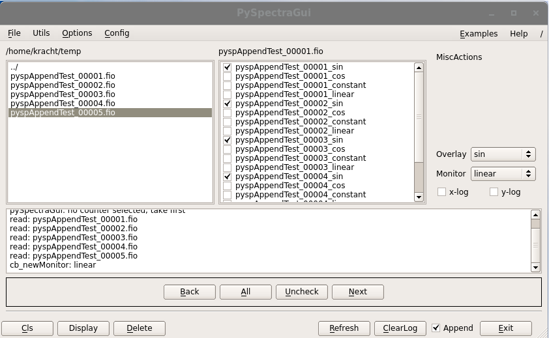Maximize the PySpectraGui window

514,13
